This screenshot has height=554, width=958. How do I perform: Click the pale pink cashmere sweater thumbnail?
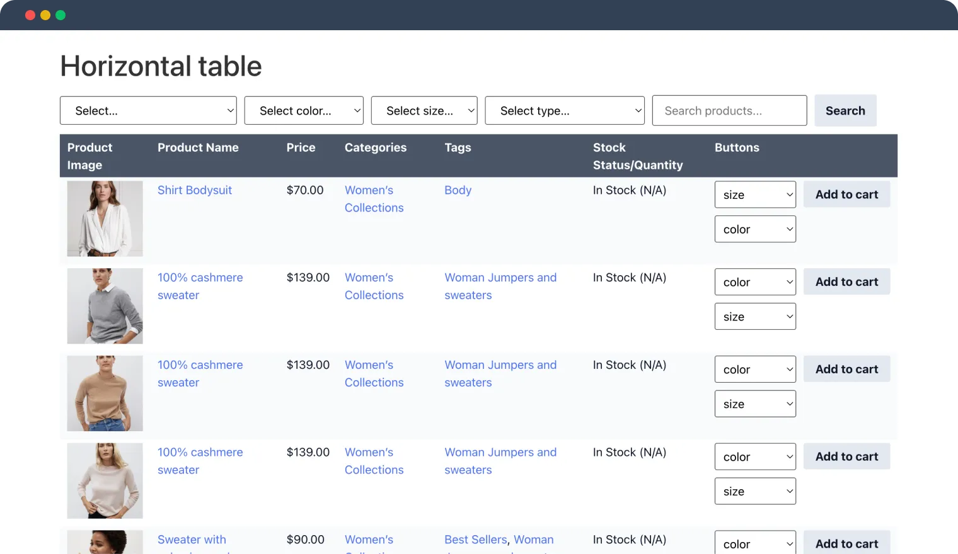(105, 481)
